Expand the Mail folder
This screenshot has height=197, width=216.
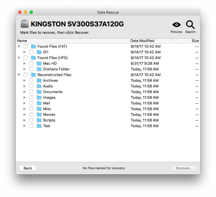coord(25,103)
